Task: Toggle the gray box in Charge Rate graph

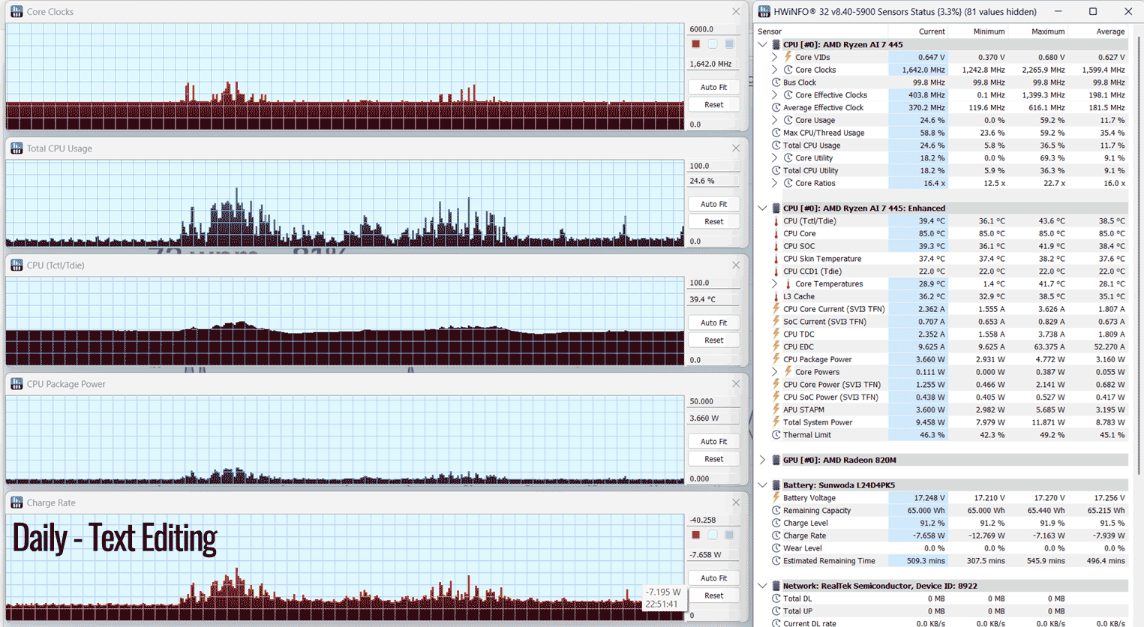Action: click(x=729, y=535)
